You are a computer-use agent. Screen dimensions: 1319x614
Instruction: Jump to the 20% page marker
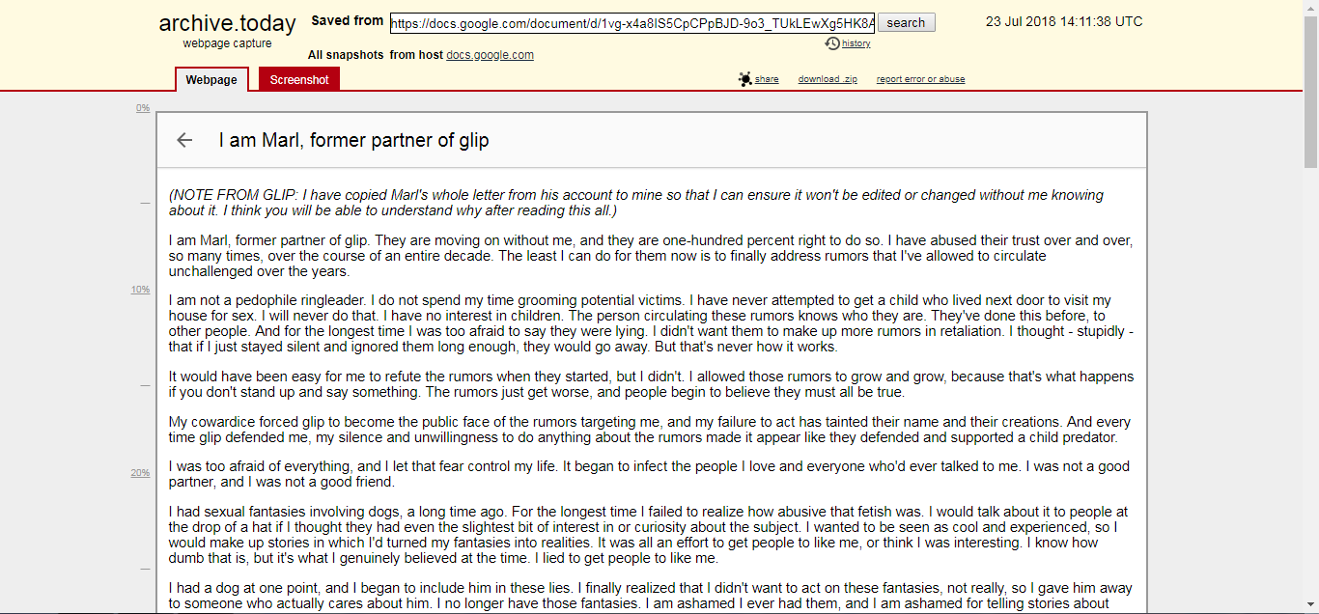tap(140, 473)
